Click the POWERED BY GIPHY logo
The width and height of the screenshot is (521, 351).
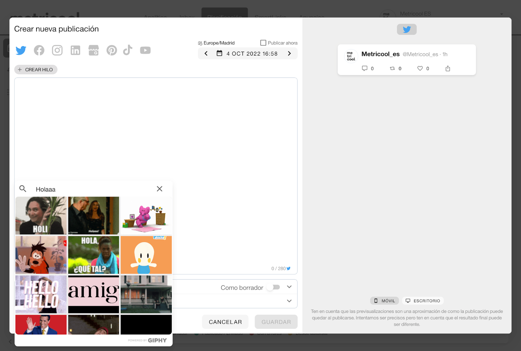[147, 340]
